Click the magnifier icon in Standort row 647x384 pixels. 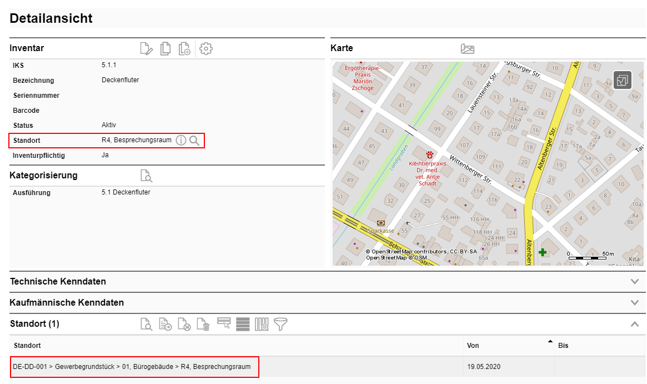194,141
